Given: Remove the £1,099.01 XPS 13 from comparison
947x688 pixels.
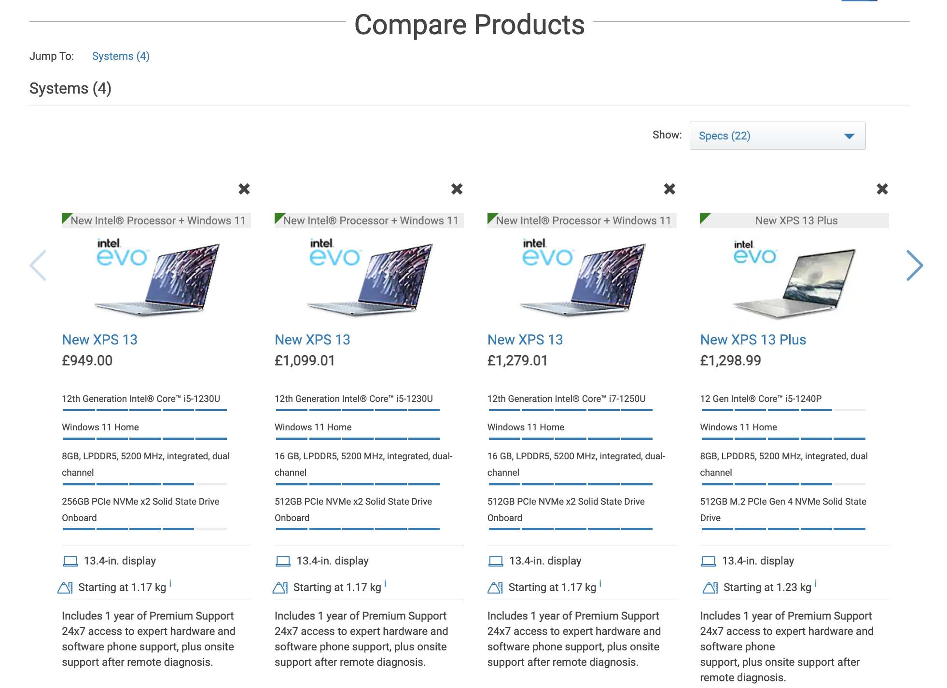Looking at the screenshot, I should [x=457, y=189].
